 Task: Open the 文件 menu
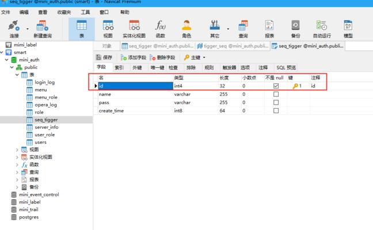click(x=6, y=12)
